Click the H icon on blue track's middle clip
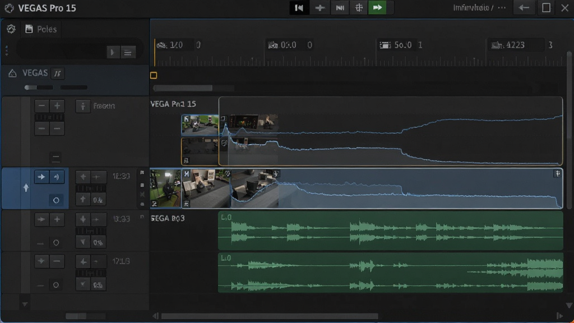574x323 pixels. pos(187,174)
